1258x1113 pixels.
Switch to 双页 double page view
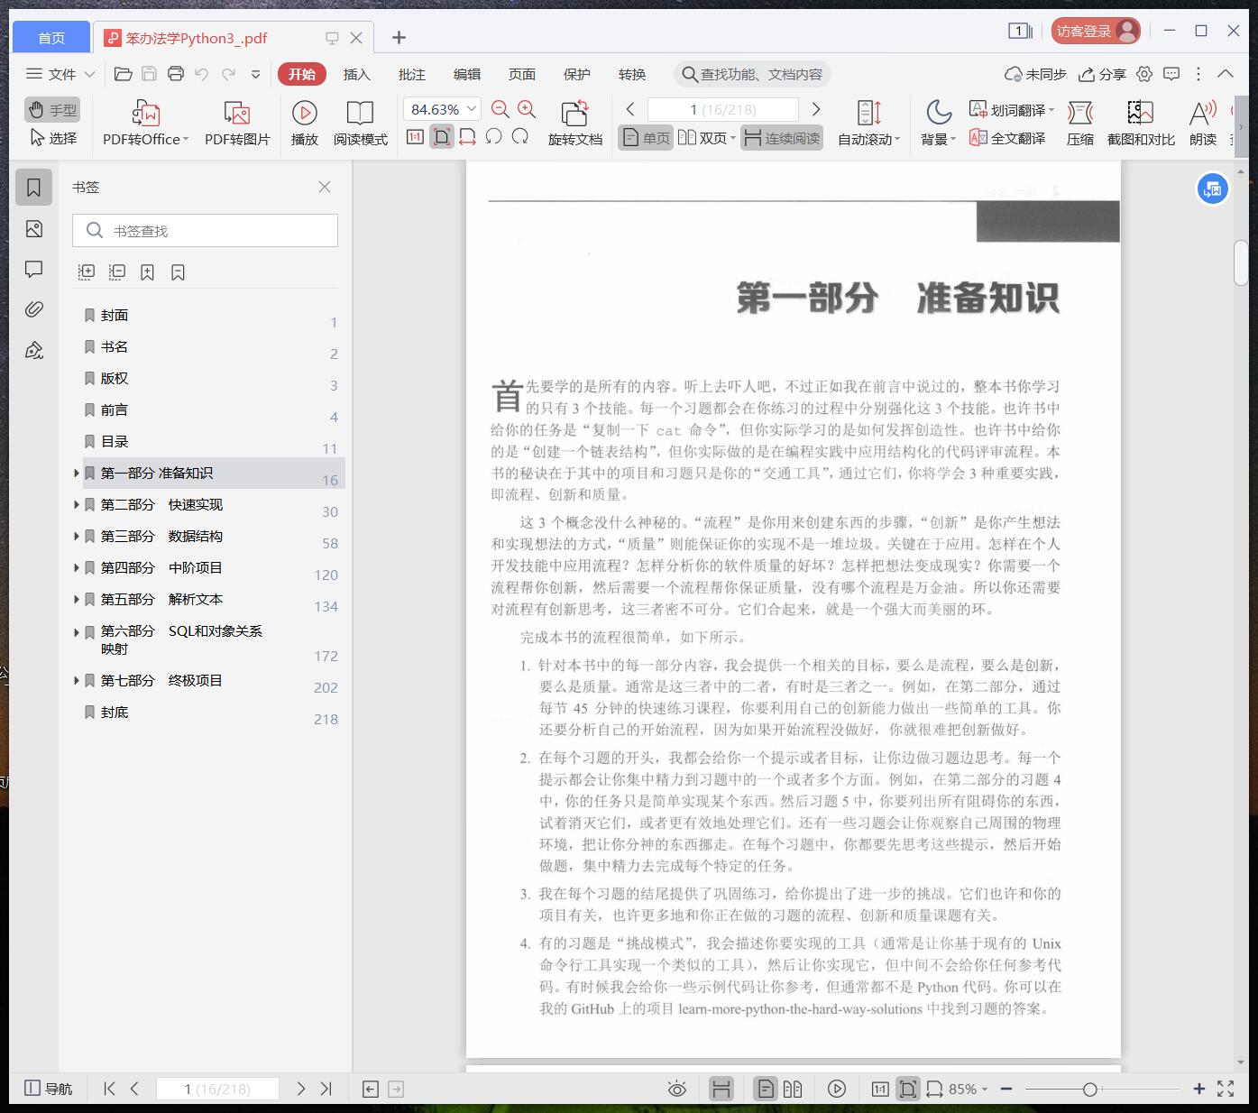tap(706, 138)
